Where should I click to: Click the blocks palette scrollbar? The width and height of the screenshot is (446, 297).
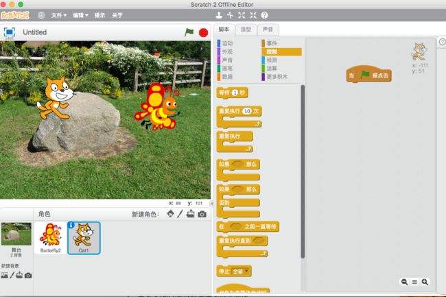[x=303, y=171]
